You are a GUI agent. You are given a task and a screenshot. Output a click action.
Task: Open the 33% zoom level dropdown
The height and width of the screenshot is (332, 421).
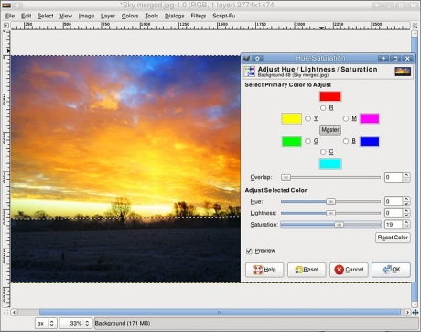[76, 323]
